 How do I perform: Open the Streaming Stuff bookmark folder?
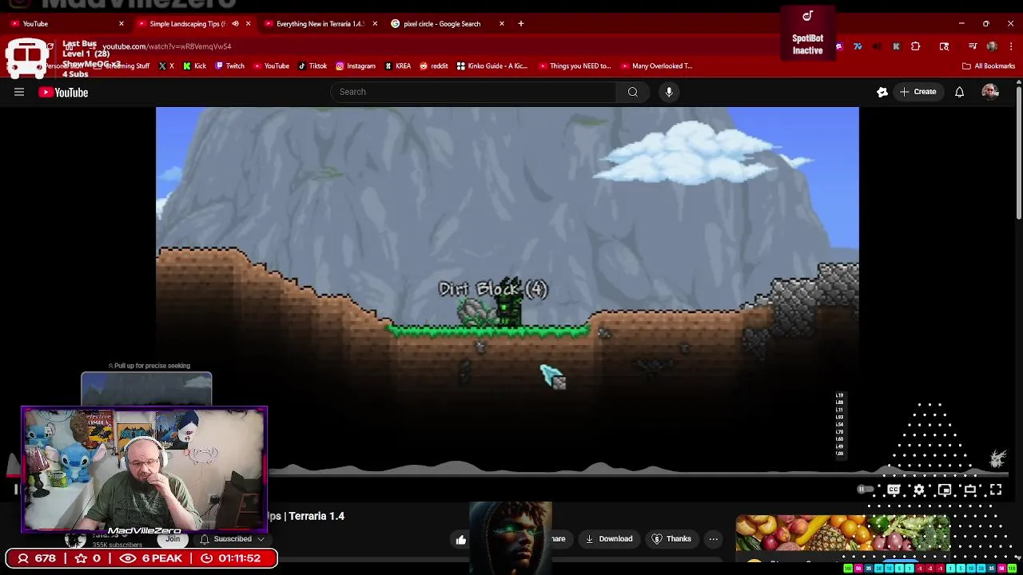[121, 66]
